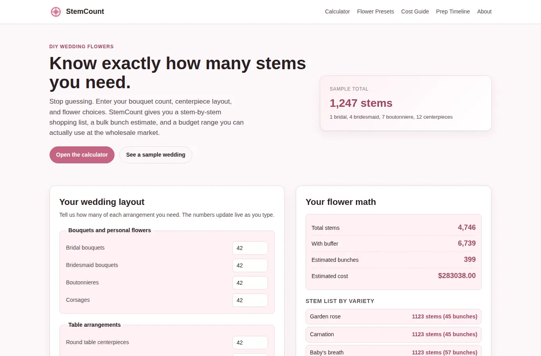Click the Corsages label
Viewport: 541px width, 356px height.
coord(78,300)
